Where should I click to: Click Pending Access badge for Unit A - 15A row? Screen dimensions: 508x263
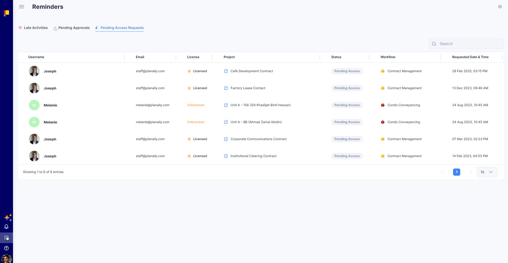tap(347, 105)
